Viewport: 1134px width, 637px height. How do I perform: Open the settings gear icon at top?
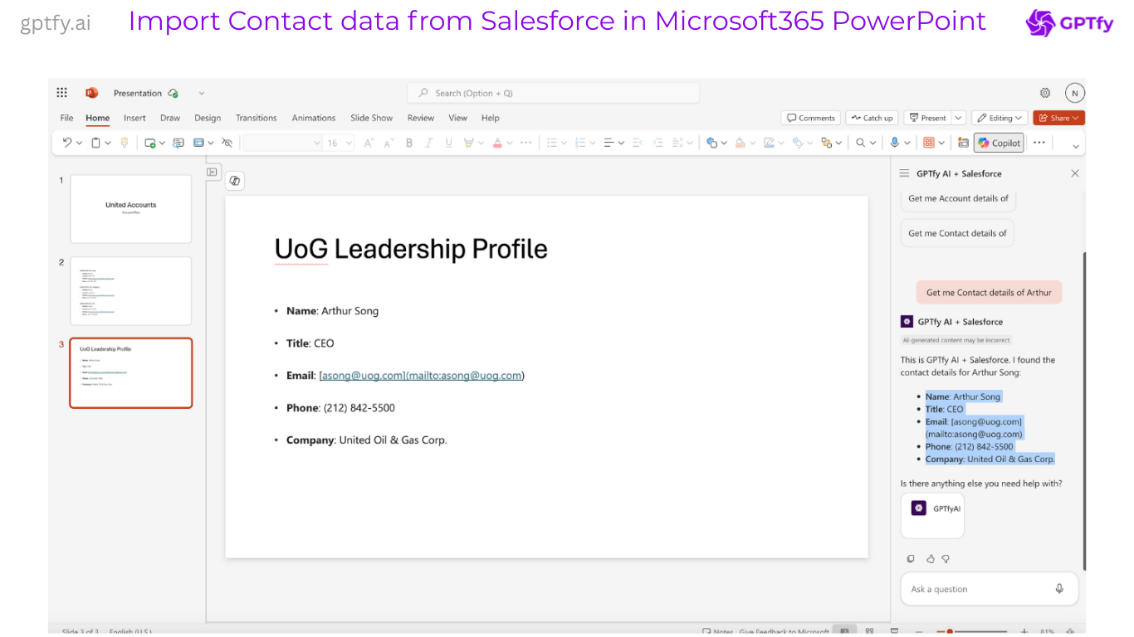coord(1045,93)
